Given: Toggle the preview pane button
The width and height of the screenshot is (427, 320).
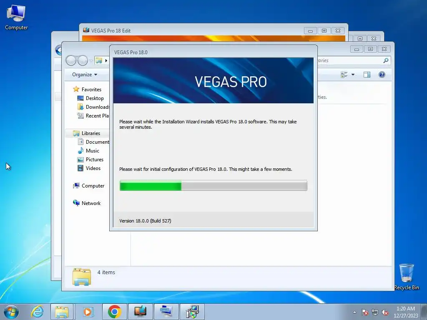Looking at the screenshot, I should pos(367,75).
